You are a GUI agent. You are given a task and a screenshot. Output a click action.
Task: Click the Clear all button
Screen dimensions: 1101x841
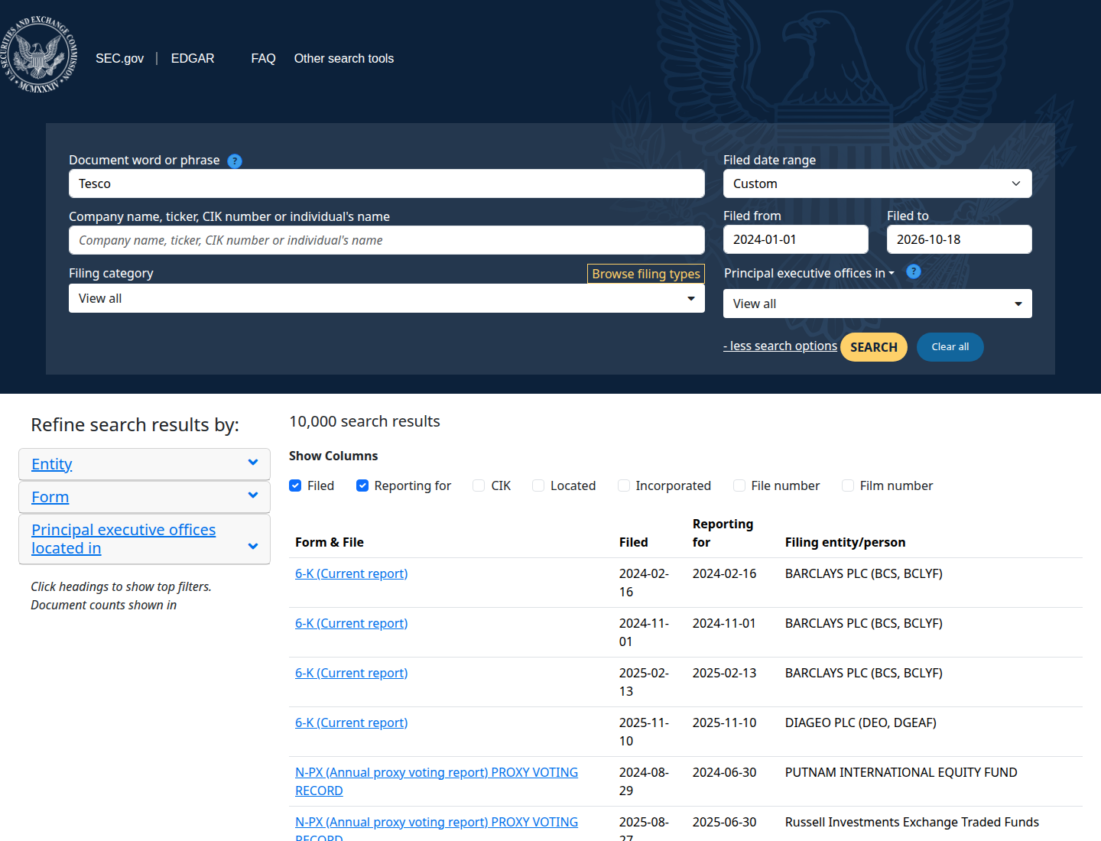point(950,347)
